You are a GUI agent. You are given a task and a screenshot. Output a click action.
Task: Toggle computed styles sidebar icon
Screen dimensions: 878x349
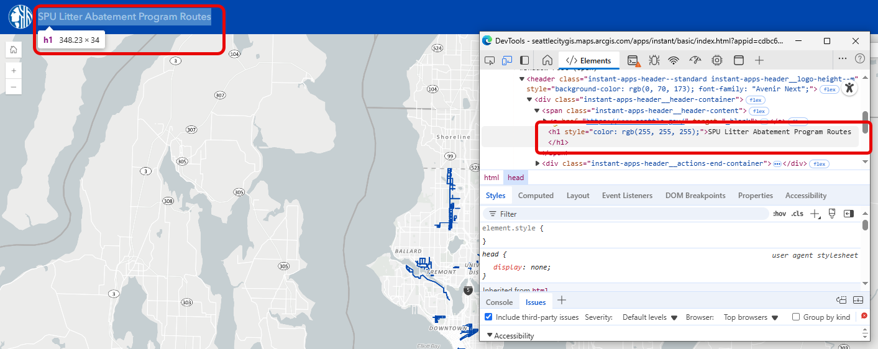[x=849, y=214]
